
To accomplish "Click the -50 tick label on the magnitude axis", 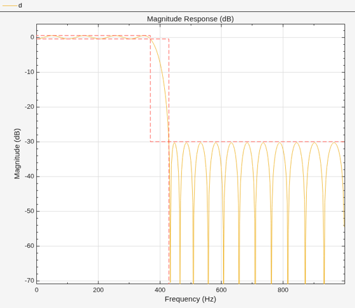I will pyautogui.click(x=29, y=211).
